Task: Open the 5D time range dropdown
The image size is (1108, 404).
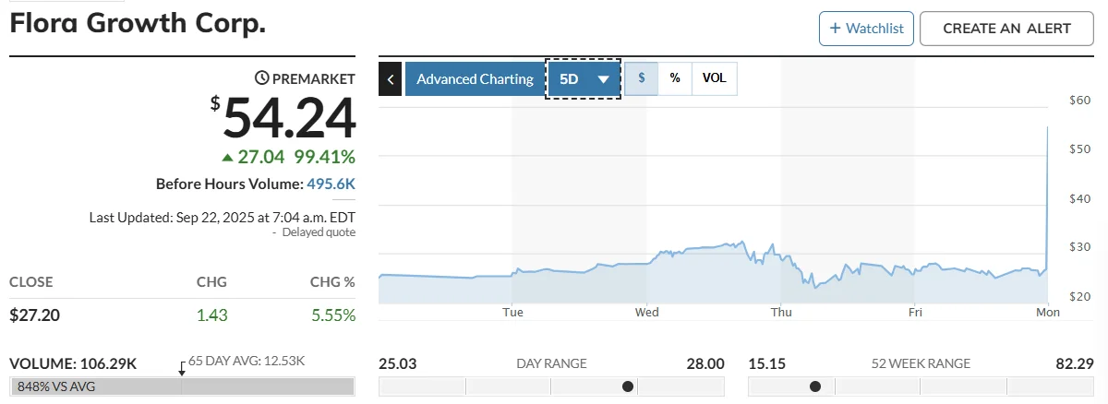Action: tap(583, 79)
